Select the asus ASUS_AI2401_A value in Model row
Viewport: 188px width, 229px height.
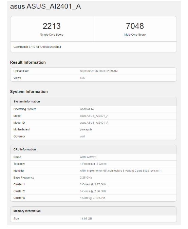(94, 116)
